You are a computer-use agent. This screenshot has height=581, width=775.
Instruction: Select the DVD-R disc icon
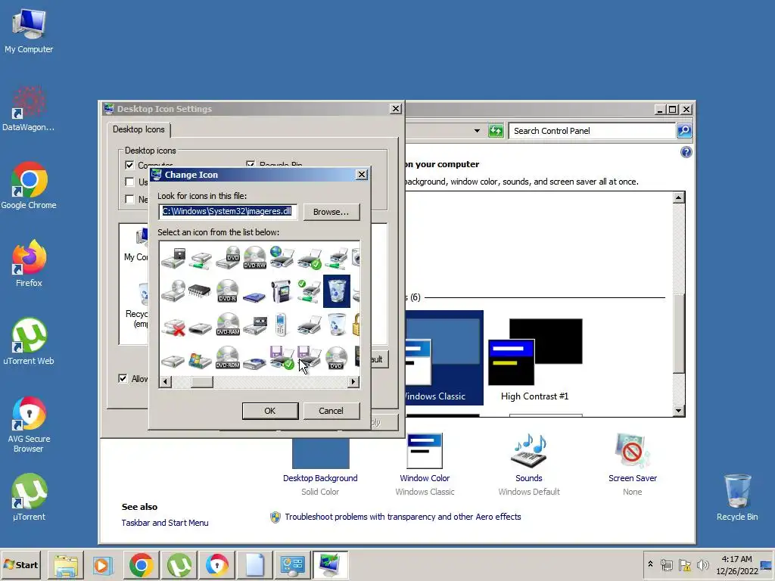(227, 291)
